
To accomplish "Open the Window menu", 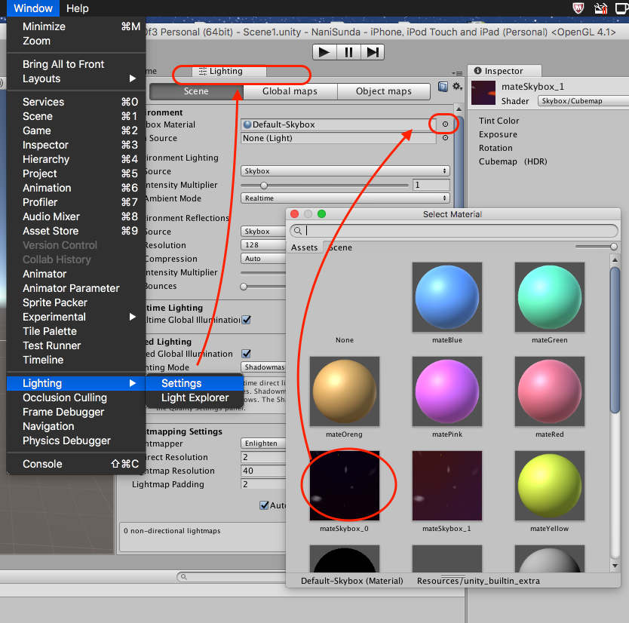I will coord(33,8).
